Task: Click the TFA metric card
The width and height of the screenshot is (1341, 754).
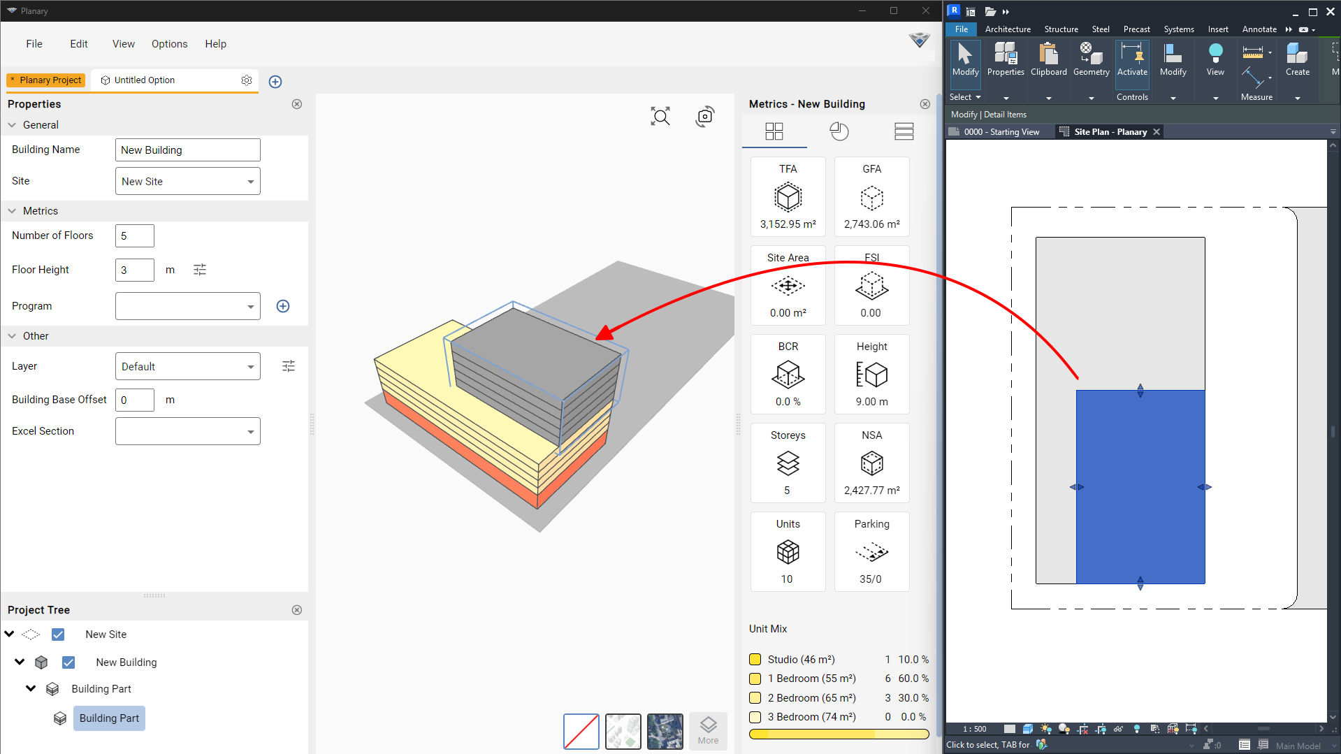Action: (788, 197)
